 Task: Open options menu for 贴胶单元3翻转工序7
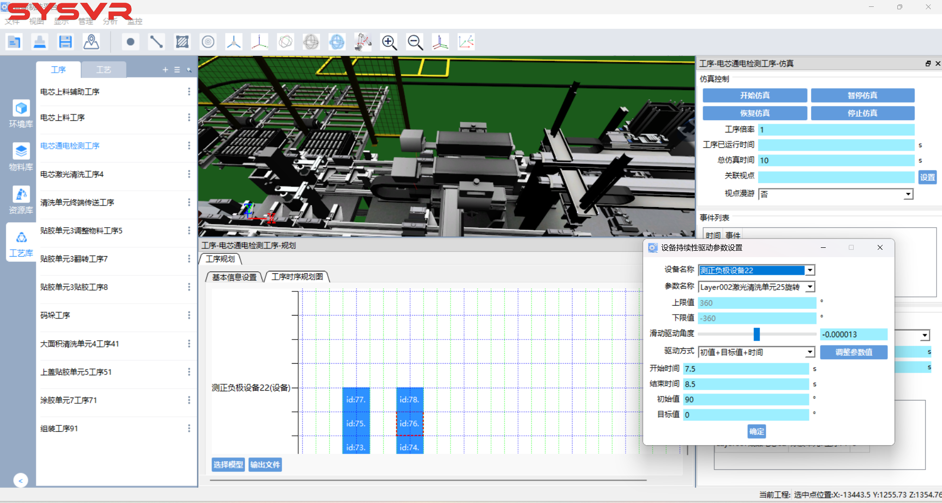coord(189,259)
